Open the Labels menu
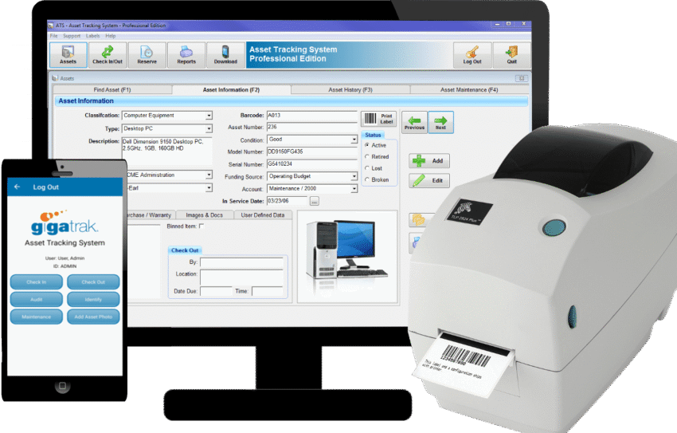Screen dimensions: 677x433 tap(92, 36)
